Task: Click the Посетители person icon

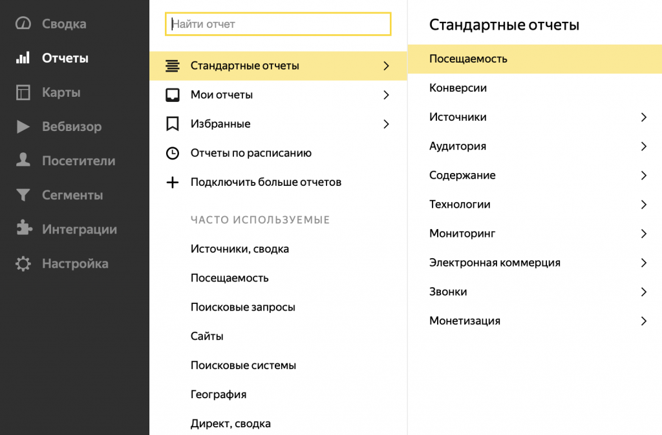Action: click(23, 160)
